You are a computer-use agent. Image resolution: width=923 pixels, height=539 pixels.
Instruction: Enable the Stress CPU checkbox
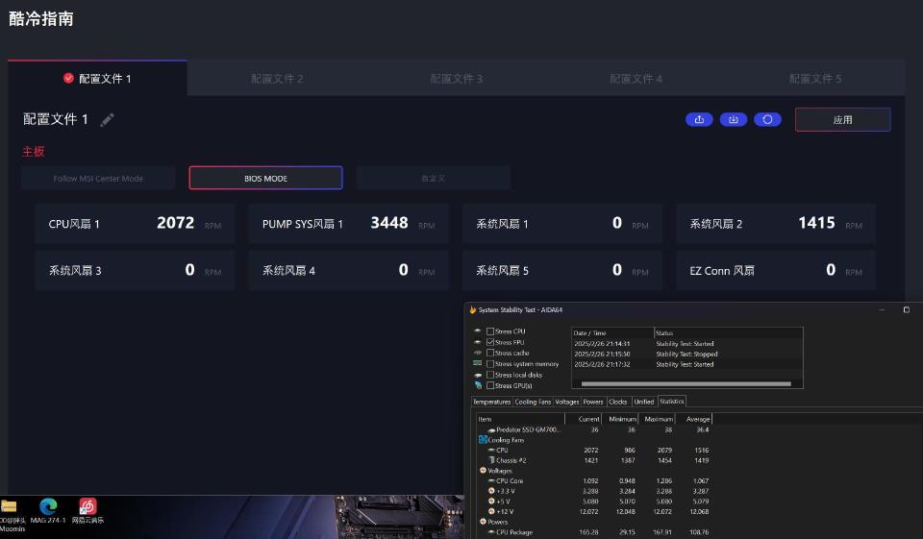tap(490, 331)
